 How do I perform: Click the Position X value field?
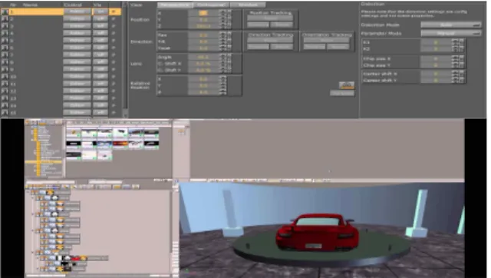tap(203, 13)
